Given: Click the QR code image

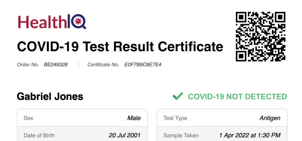Looking at the screenshot, I should pos(261,37).
